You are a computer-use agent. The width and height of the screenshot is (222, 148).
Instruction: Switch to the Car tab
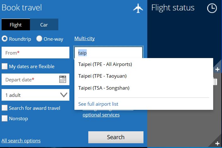coord(44,25)
